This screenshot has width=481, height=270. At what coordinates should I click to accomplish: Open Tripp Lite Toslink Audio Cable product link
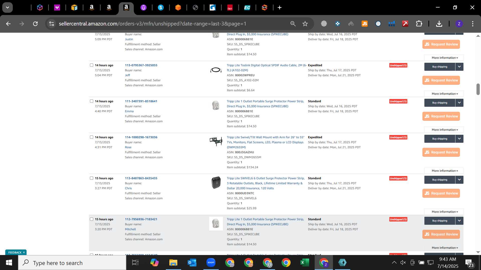pyautogui.click(x=267, y=68)
